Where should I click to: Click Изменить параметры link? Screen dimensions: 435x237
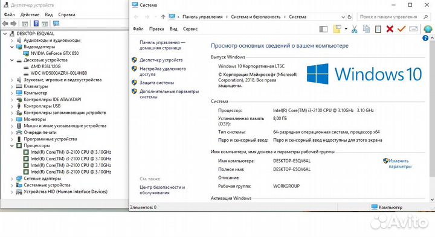[400, 163]
